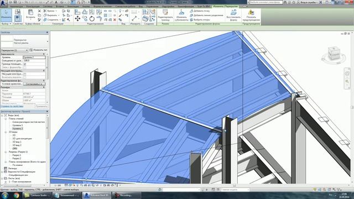Collapse the Constraints (Зависимости) section
Viewport: 354px width, 199px height.
[x=44, y=54]
